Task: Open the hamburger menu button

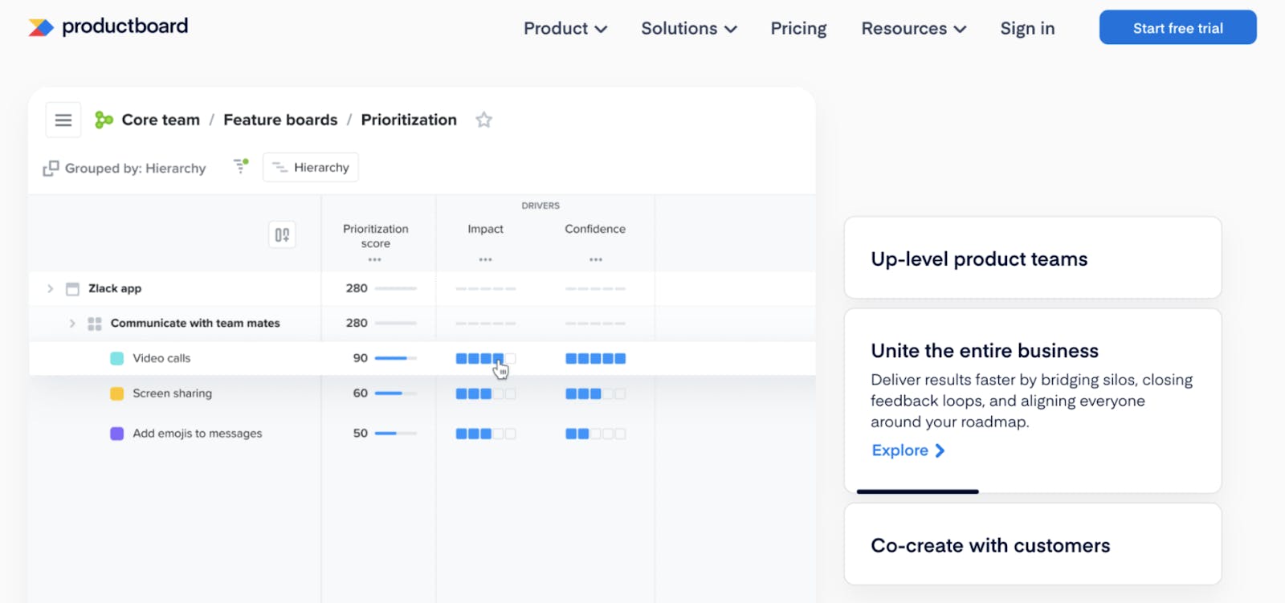Action: click(63, 120)
